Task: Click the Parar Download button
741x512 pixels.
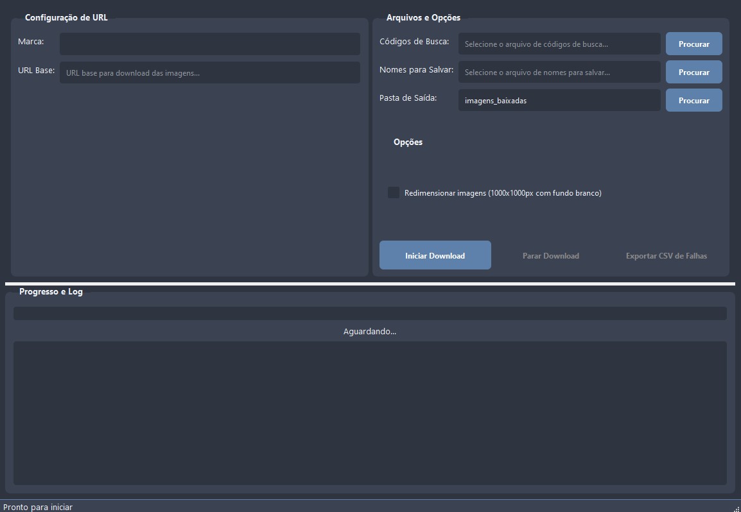Action: pyautogui.click(x=550, y=255)
